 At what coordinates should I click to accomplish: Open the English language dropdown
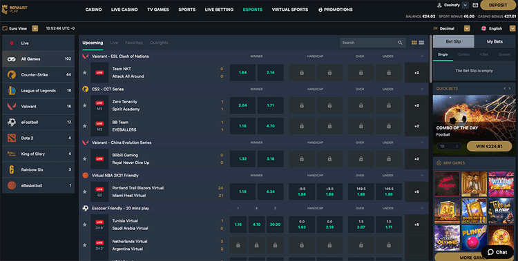pyautogui.click(x=512, y=29)
